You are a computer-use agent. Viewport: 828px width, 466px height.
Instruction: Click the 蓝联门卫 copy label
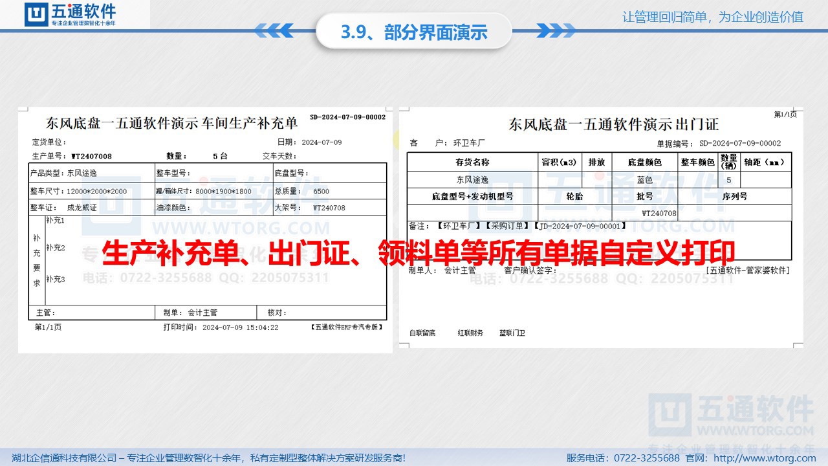point(512,333)
